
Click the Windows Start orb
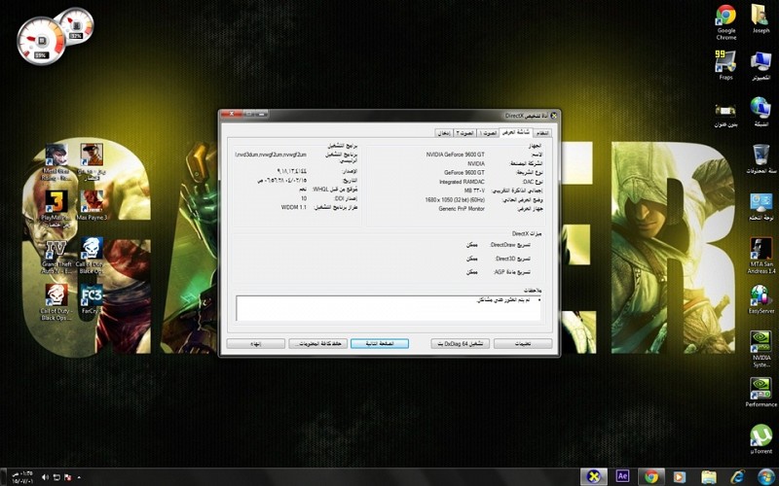click(766, 476)
